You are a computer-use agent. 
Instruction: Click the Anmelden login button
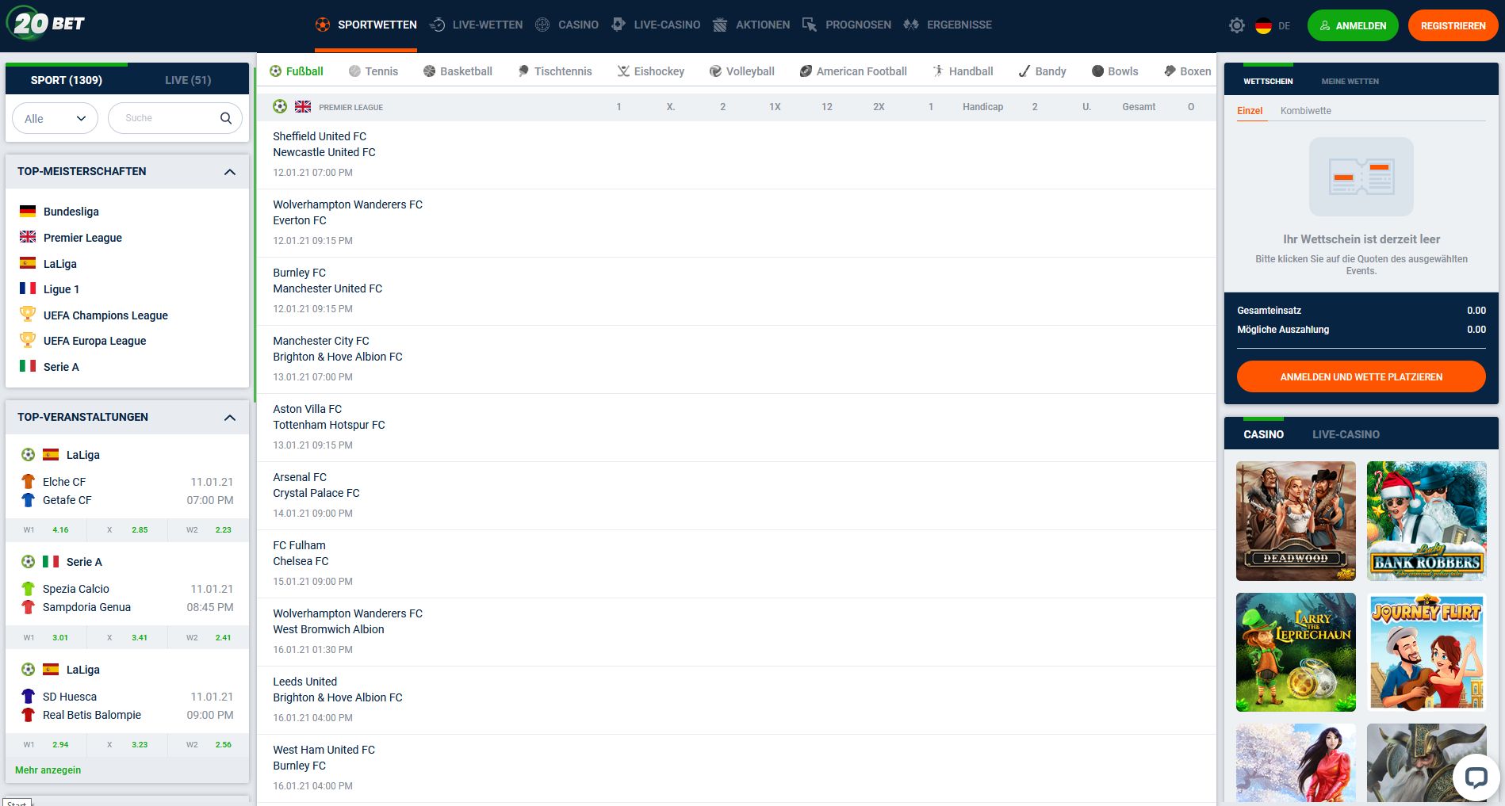coord(1353,25)
